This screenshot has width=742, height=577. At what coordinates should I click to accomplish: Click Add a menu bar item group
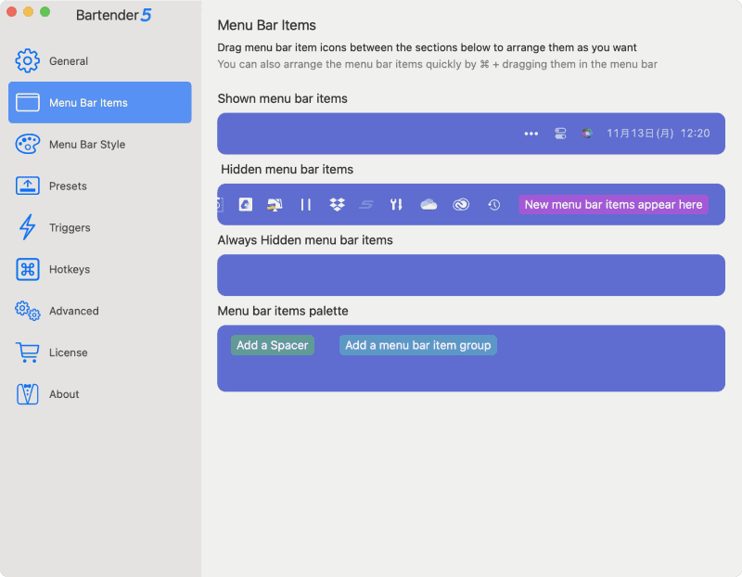(x=417, y=344)
